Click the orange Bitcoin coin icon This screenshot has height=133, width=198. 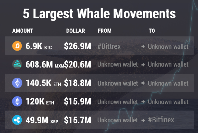click(17, 46)
